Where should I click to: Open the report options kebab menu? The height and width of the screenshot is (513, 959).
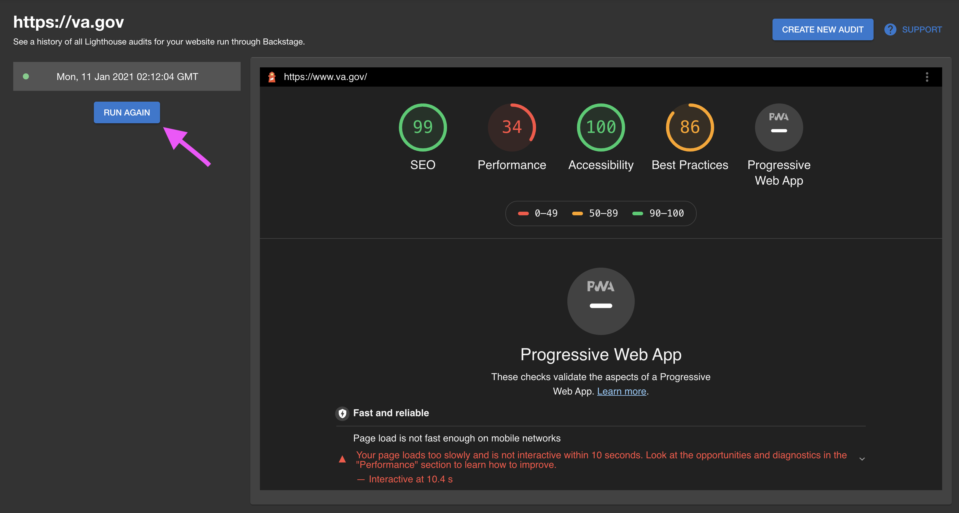tap(927, 77)
